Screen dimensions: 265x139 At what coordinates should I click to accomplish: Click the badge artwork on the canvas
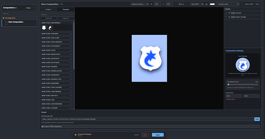pyautogui.click(x=151, y=58)
